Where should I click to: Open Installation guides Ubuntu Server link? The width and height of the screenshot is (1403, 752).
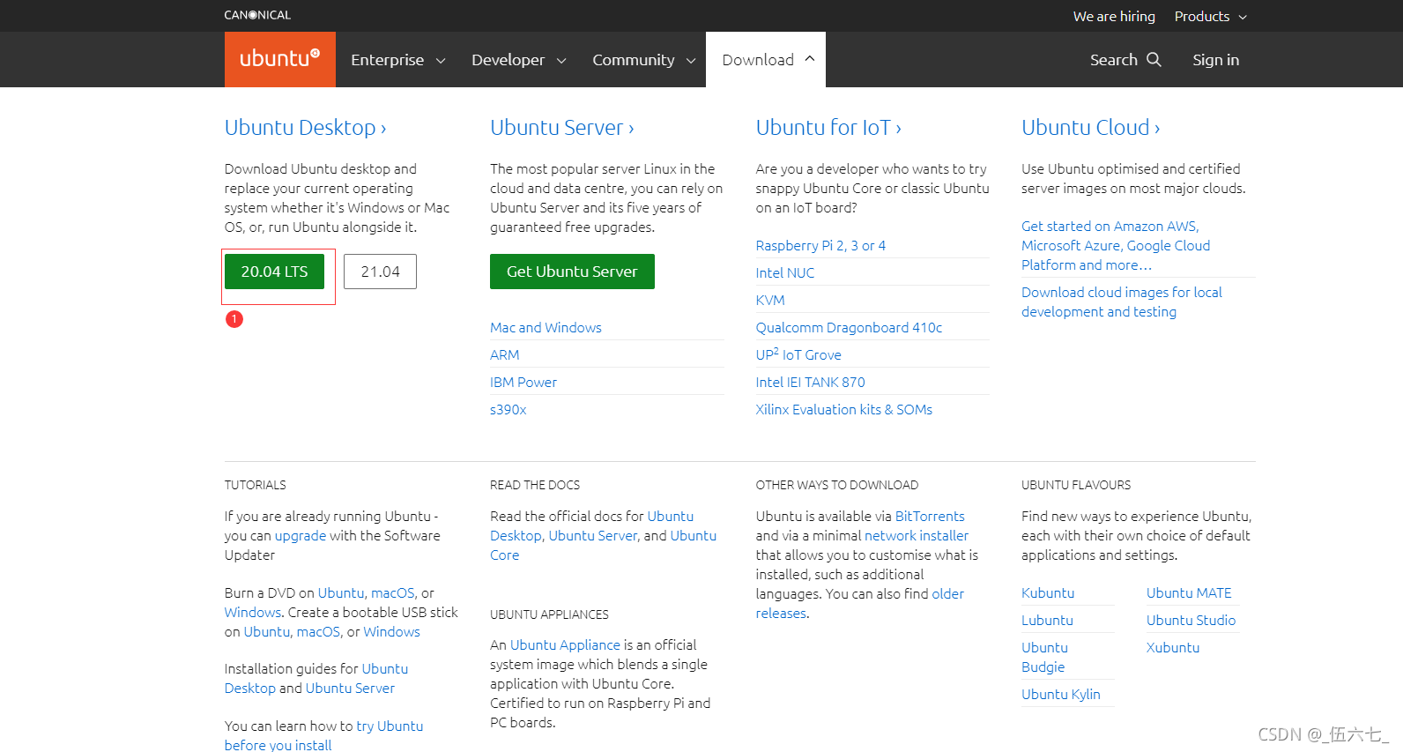coord(350,688)
